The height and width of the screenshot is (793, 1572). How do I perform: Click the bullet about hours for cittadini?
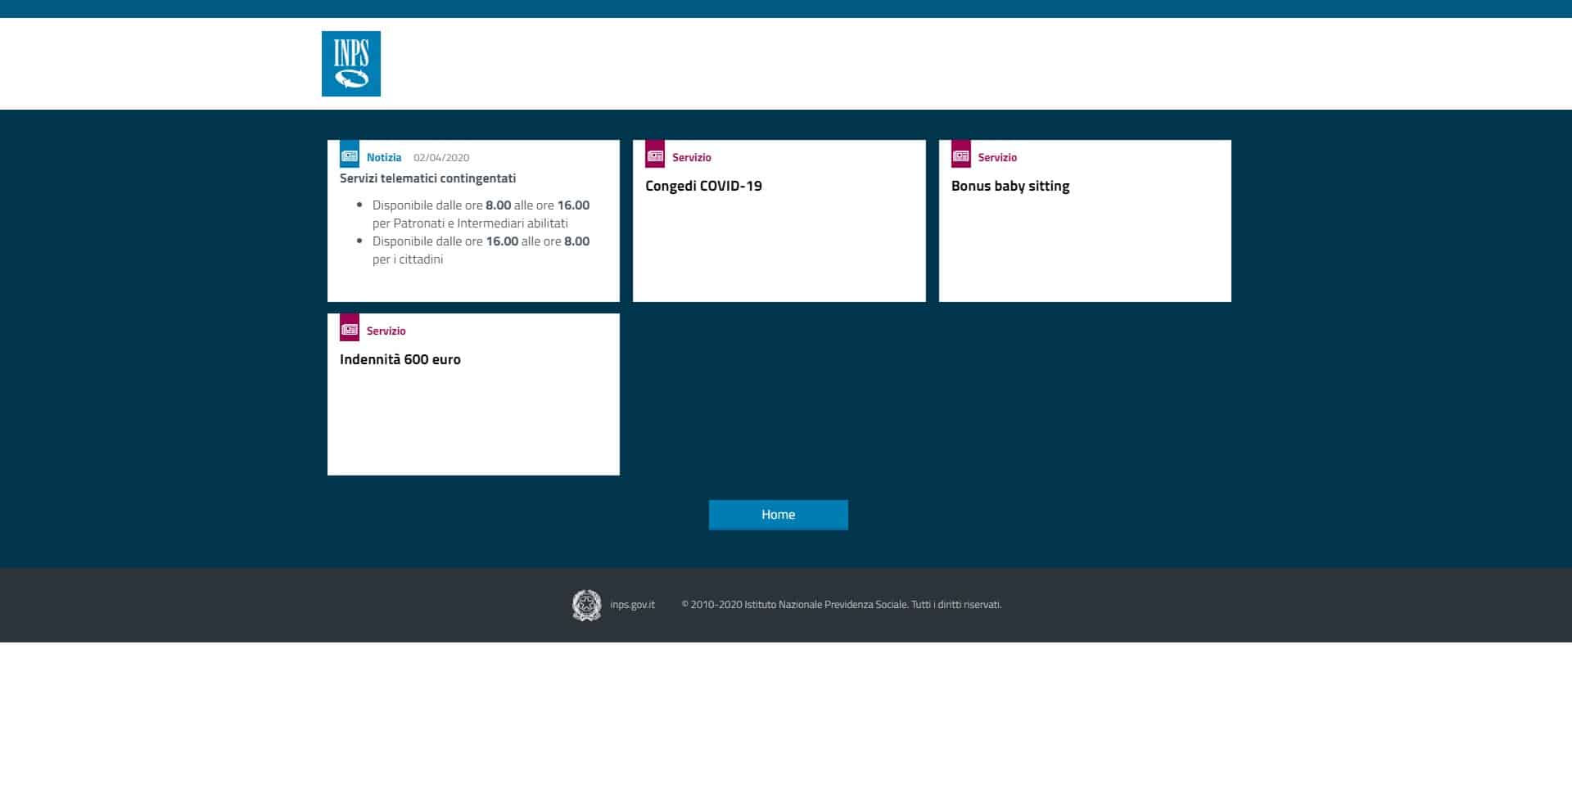[x=480, y=250]
